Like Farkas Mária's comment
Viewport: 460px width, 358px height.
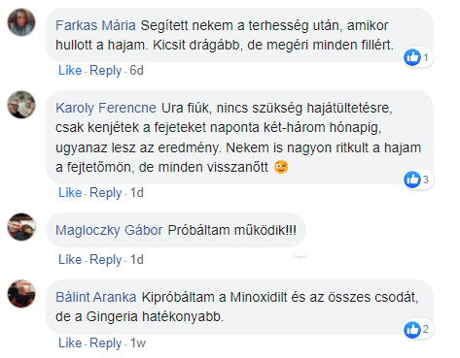70,70
